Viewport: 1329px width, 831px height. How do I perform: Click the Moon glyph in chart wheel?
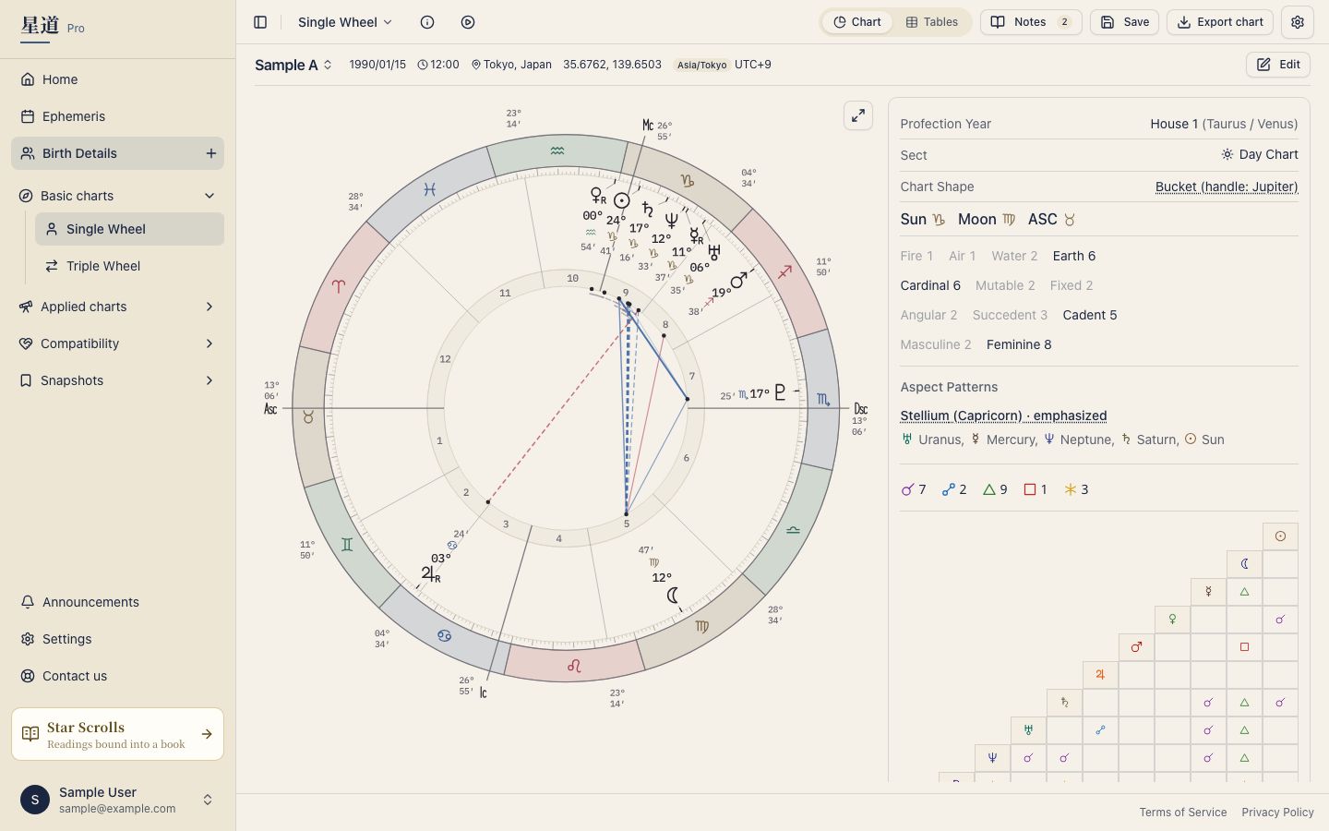point(674,596)
